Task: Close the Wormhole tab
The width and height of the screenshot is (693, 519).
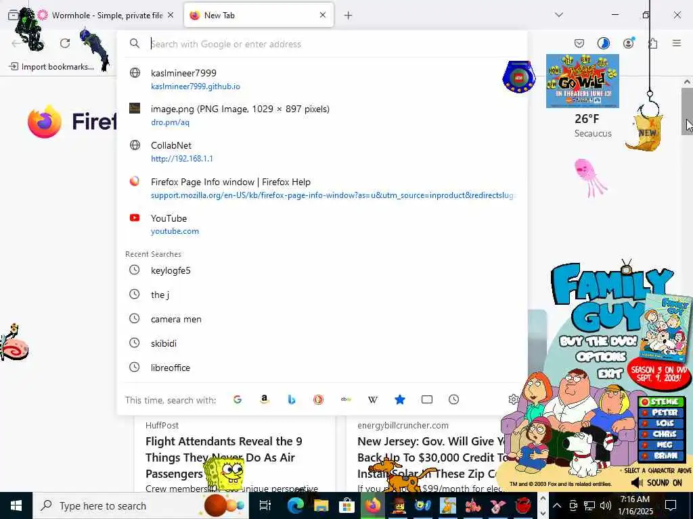Action: click(x=171, y=15)
